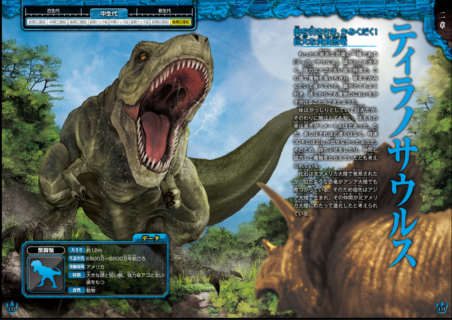
Task: Click the 特徴 label badge
Action: point(76,275)
